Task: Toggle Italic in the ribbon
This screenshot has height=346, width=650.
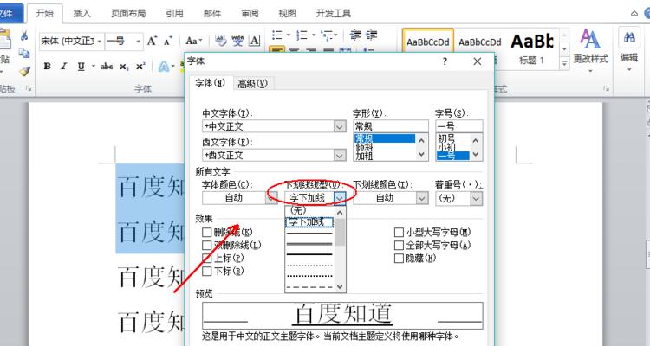Action: pos(64,67)
